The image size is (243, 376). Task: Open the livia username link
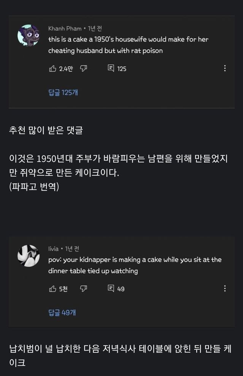[x=53, y=249]
